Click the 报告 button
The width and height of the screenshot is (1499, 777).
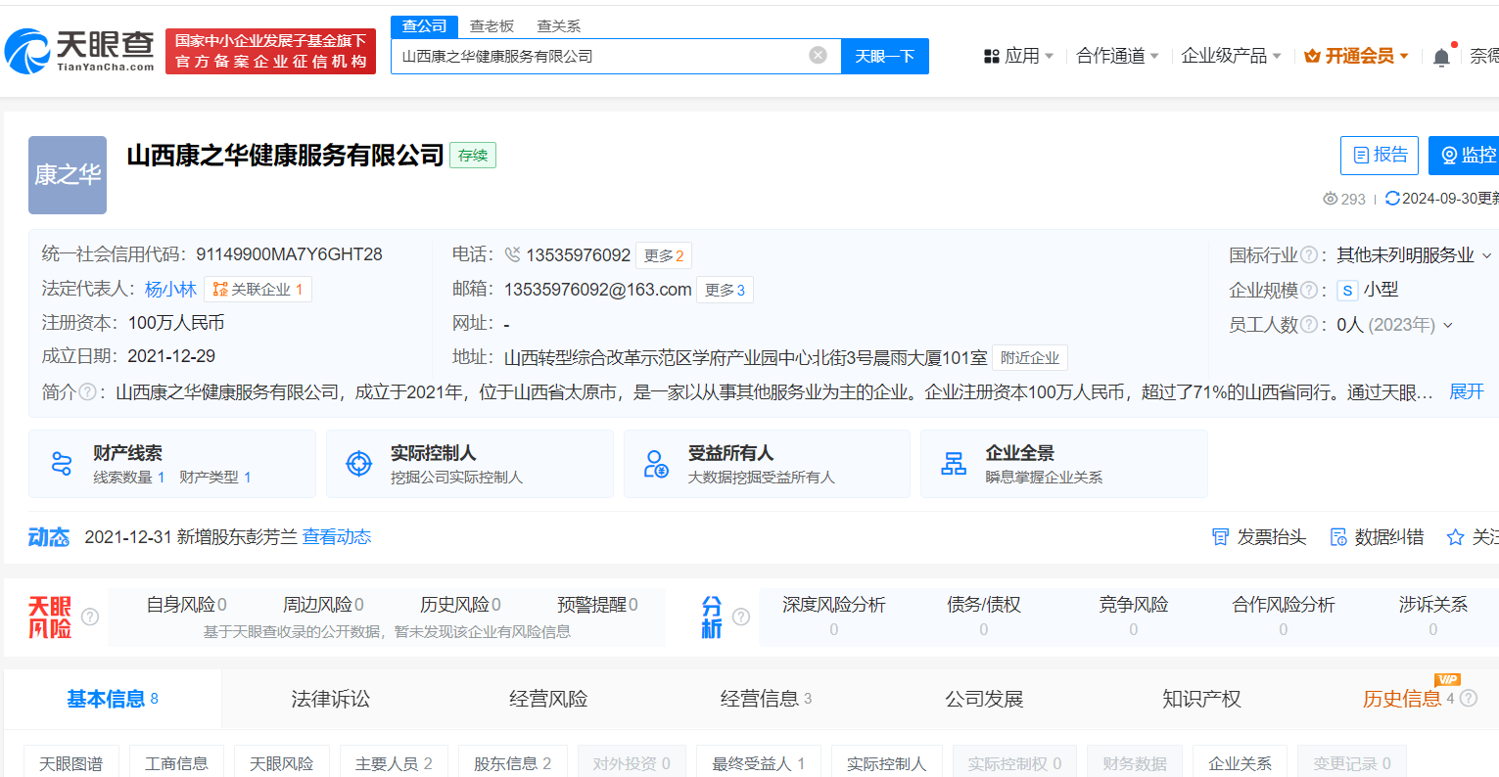coord(1380,156)
